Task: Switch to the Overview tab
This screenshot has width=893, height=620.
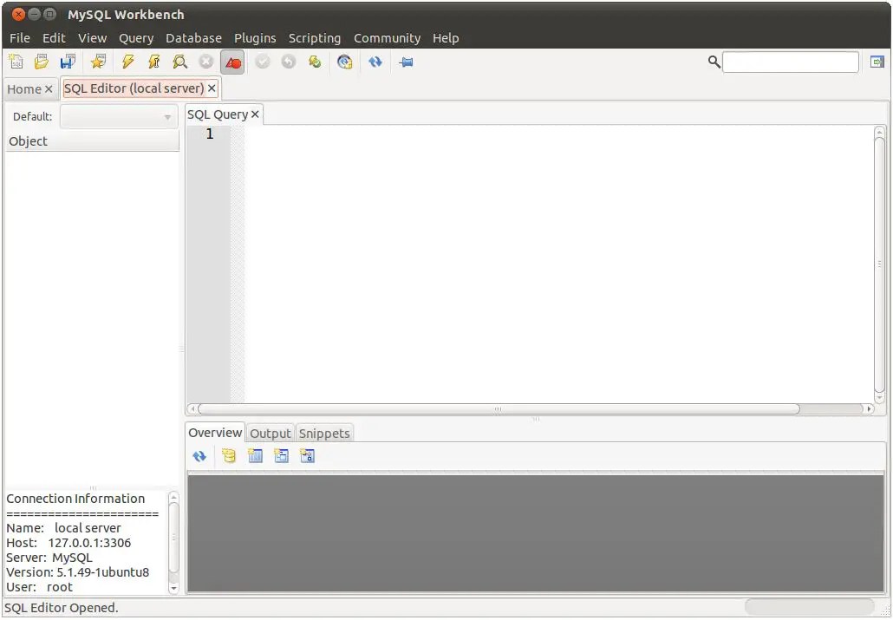Action: (215, 433)
